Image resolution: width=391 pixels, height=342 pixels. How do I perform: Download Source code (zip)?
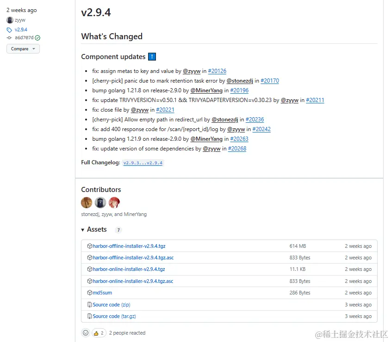[112, 305]
